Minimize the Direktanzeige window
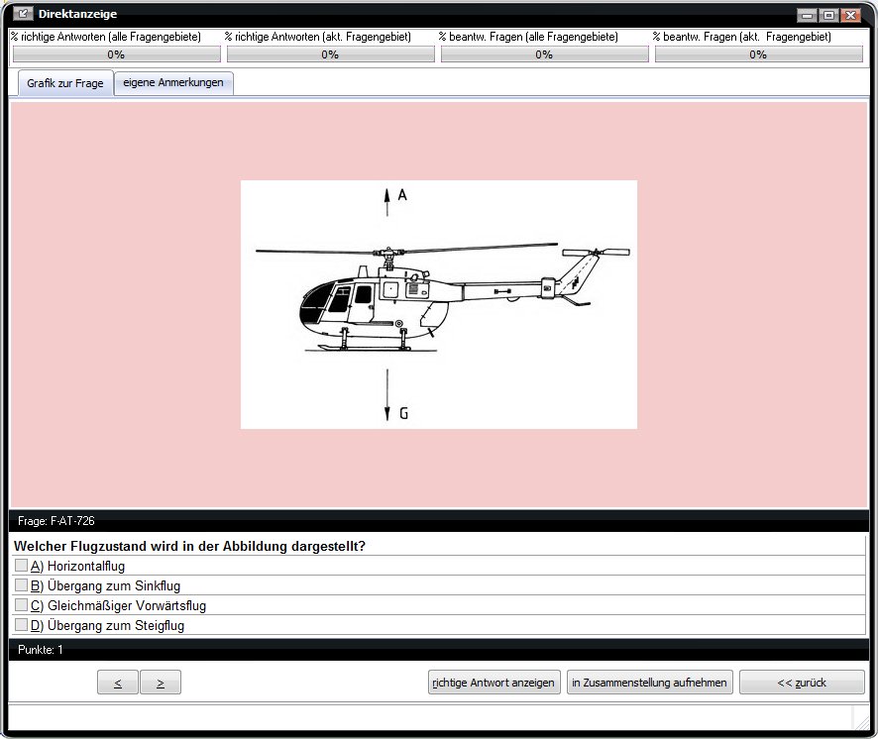Viewport: 878px width, 739px height. click(807, 15)
